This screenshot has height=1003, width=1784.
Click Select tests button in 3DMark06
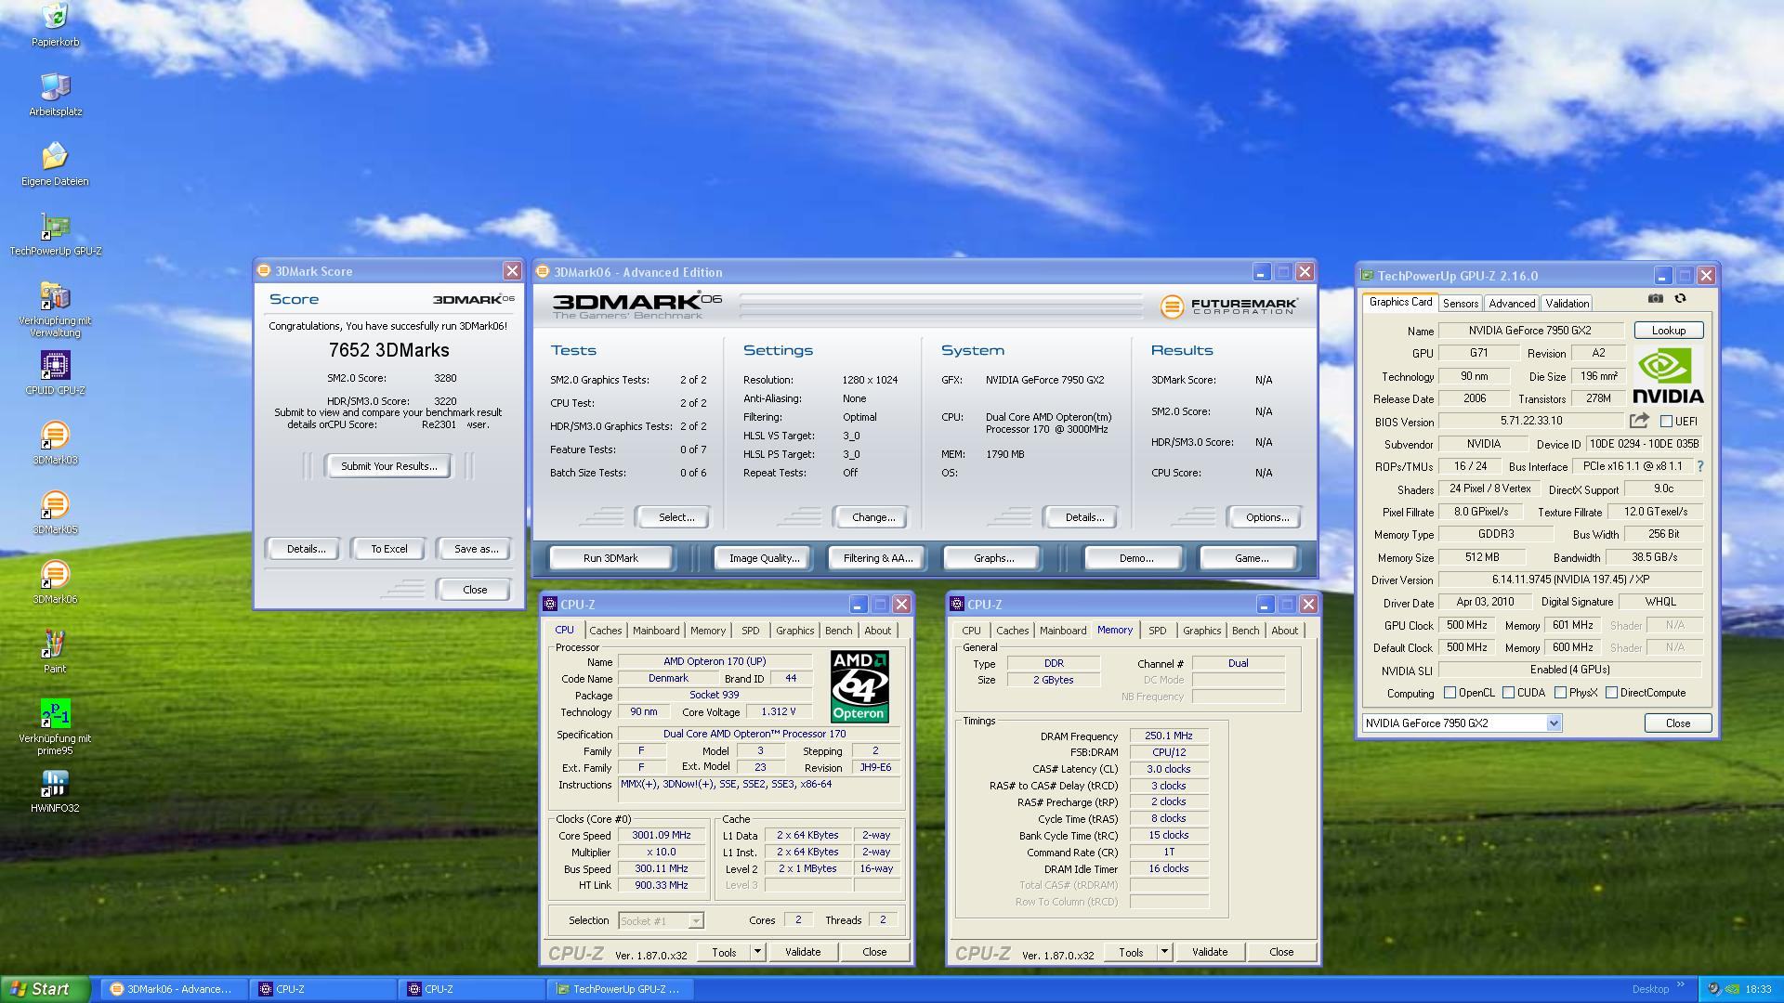676,517
